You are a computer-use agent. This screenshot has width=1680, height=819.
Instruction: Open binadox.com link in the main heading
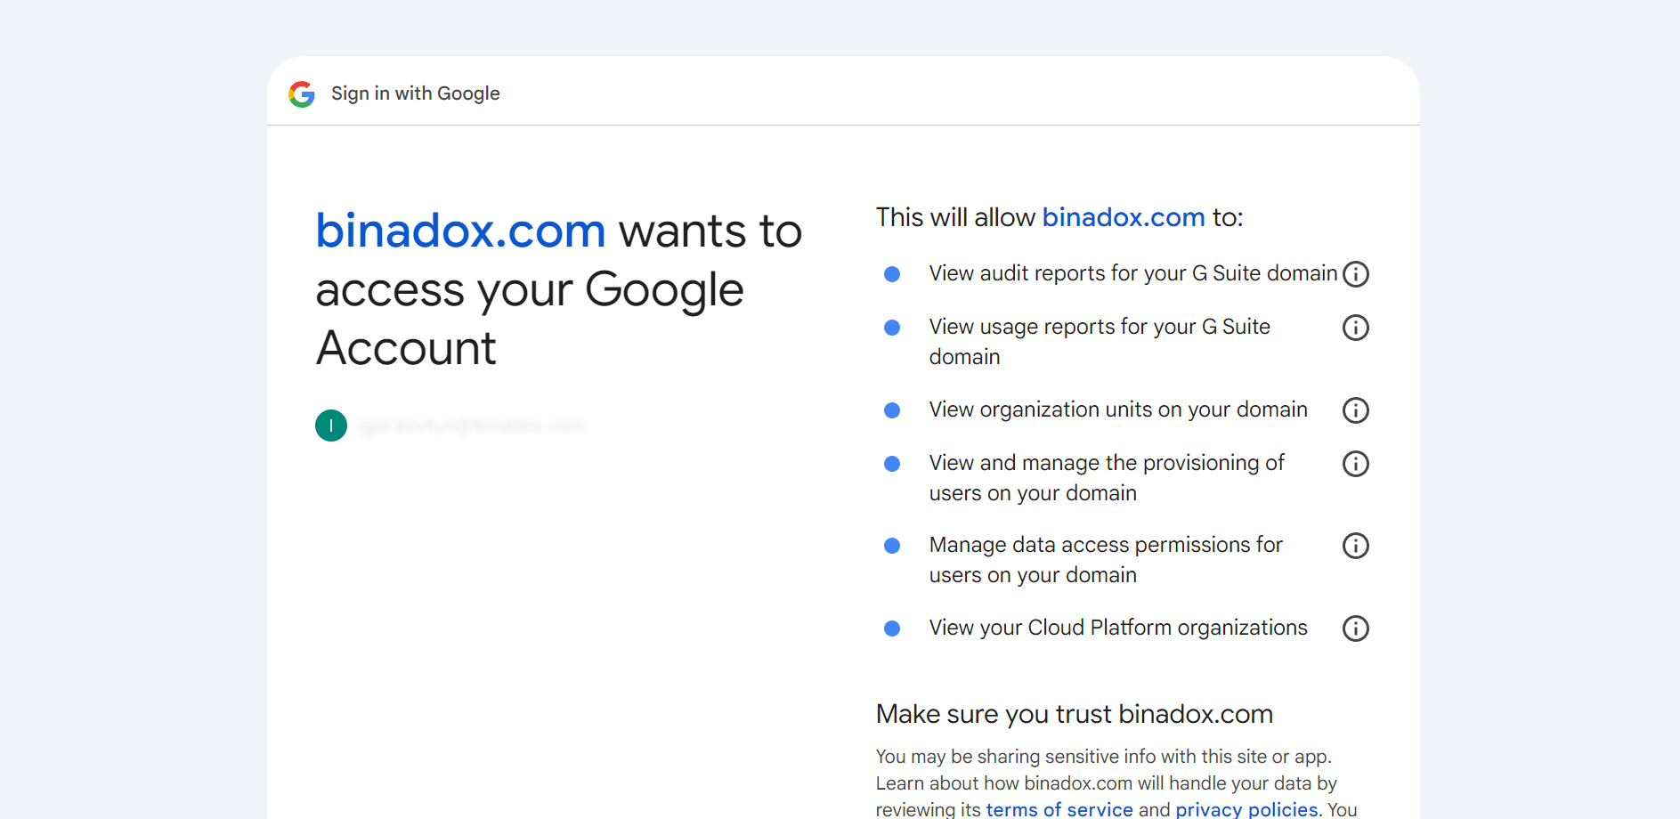(460, 231)
